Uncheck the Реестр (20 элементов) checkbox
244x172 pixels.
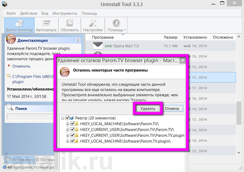67,118
